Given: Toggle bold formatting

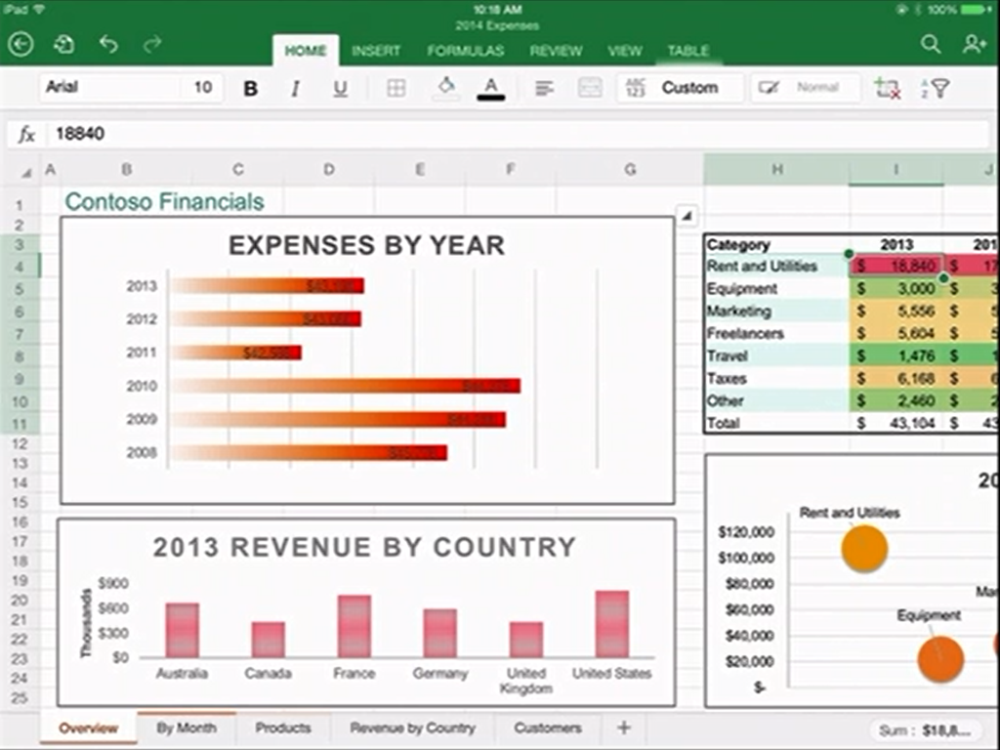Looking at the screenshot, I should [x=251, y=88].
